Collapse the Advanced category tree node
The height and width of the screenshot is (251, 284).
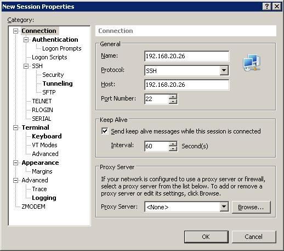click(x=16, y=180)
